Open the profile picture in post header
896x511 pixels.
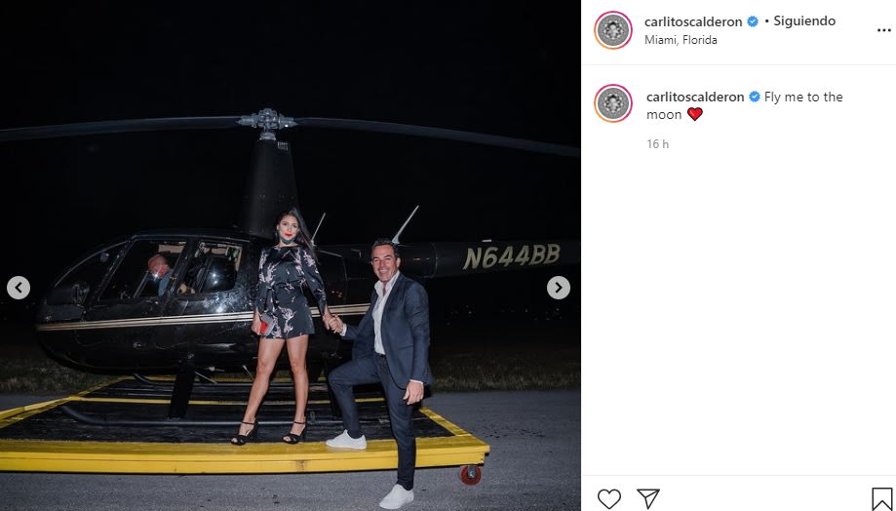coord(613,30)
